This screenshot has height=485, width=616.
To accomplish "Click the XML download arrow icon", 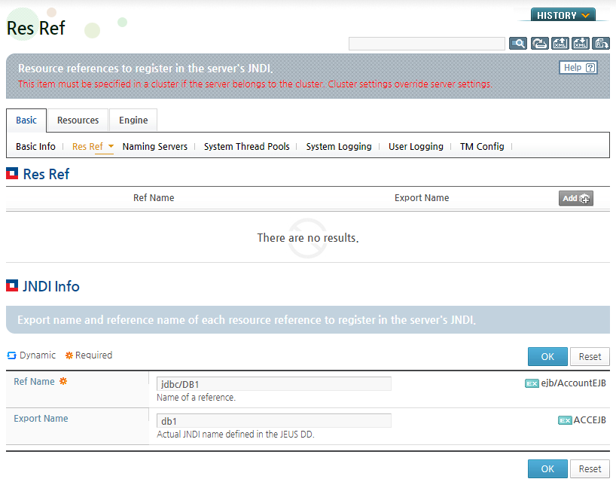I will tap(581, 43).
